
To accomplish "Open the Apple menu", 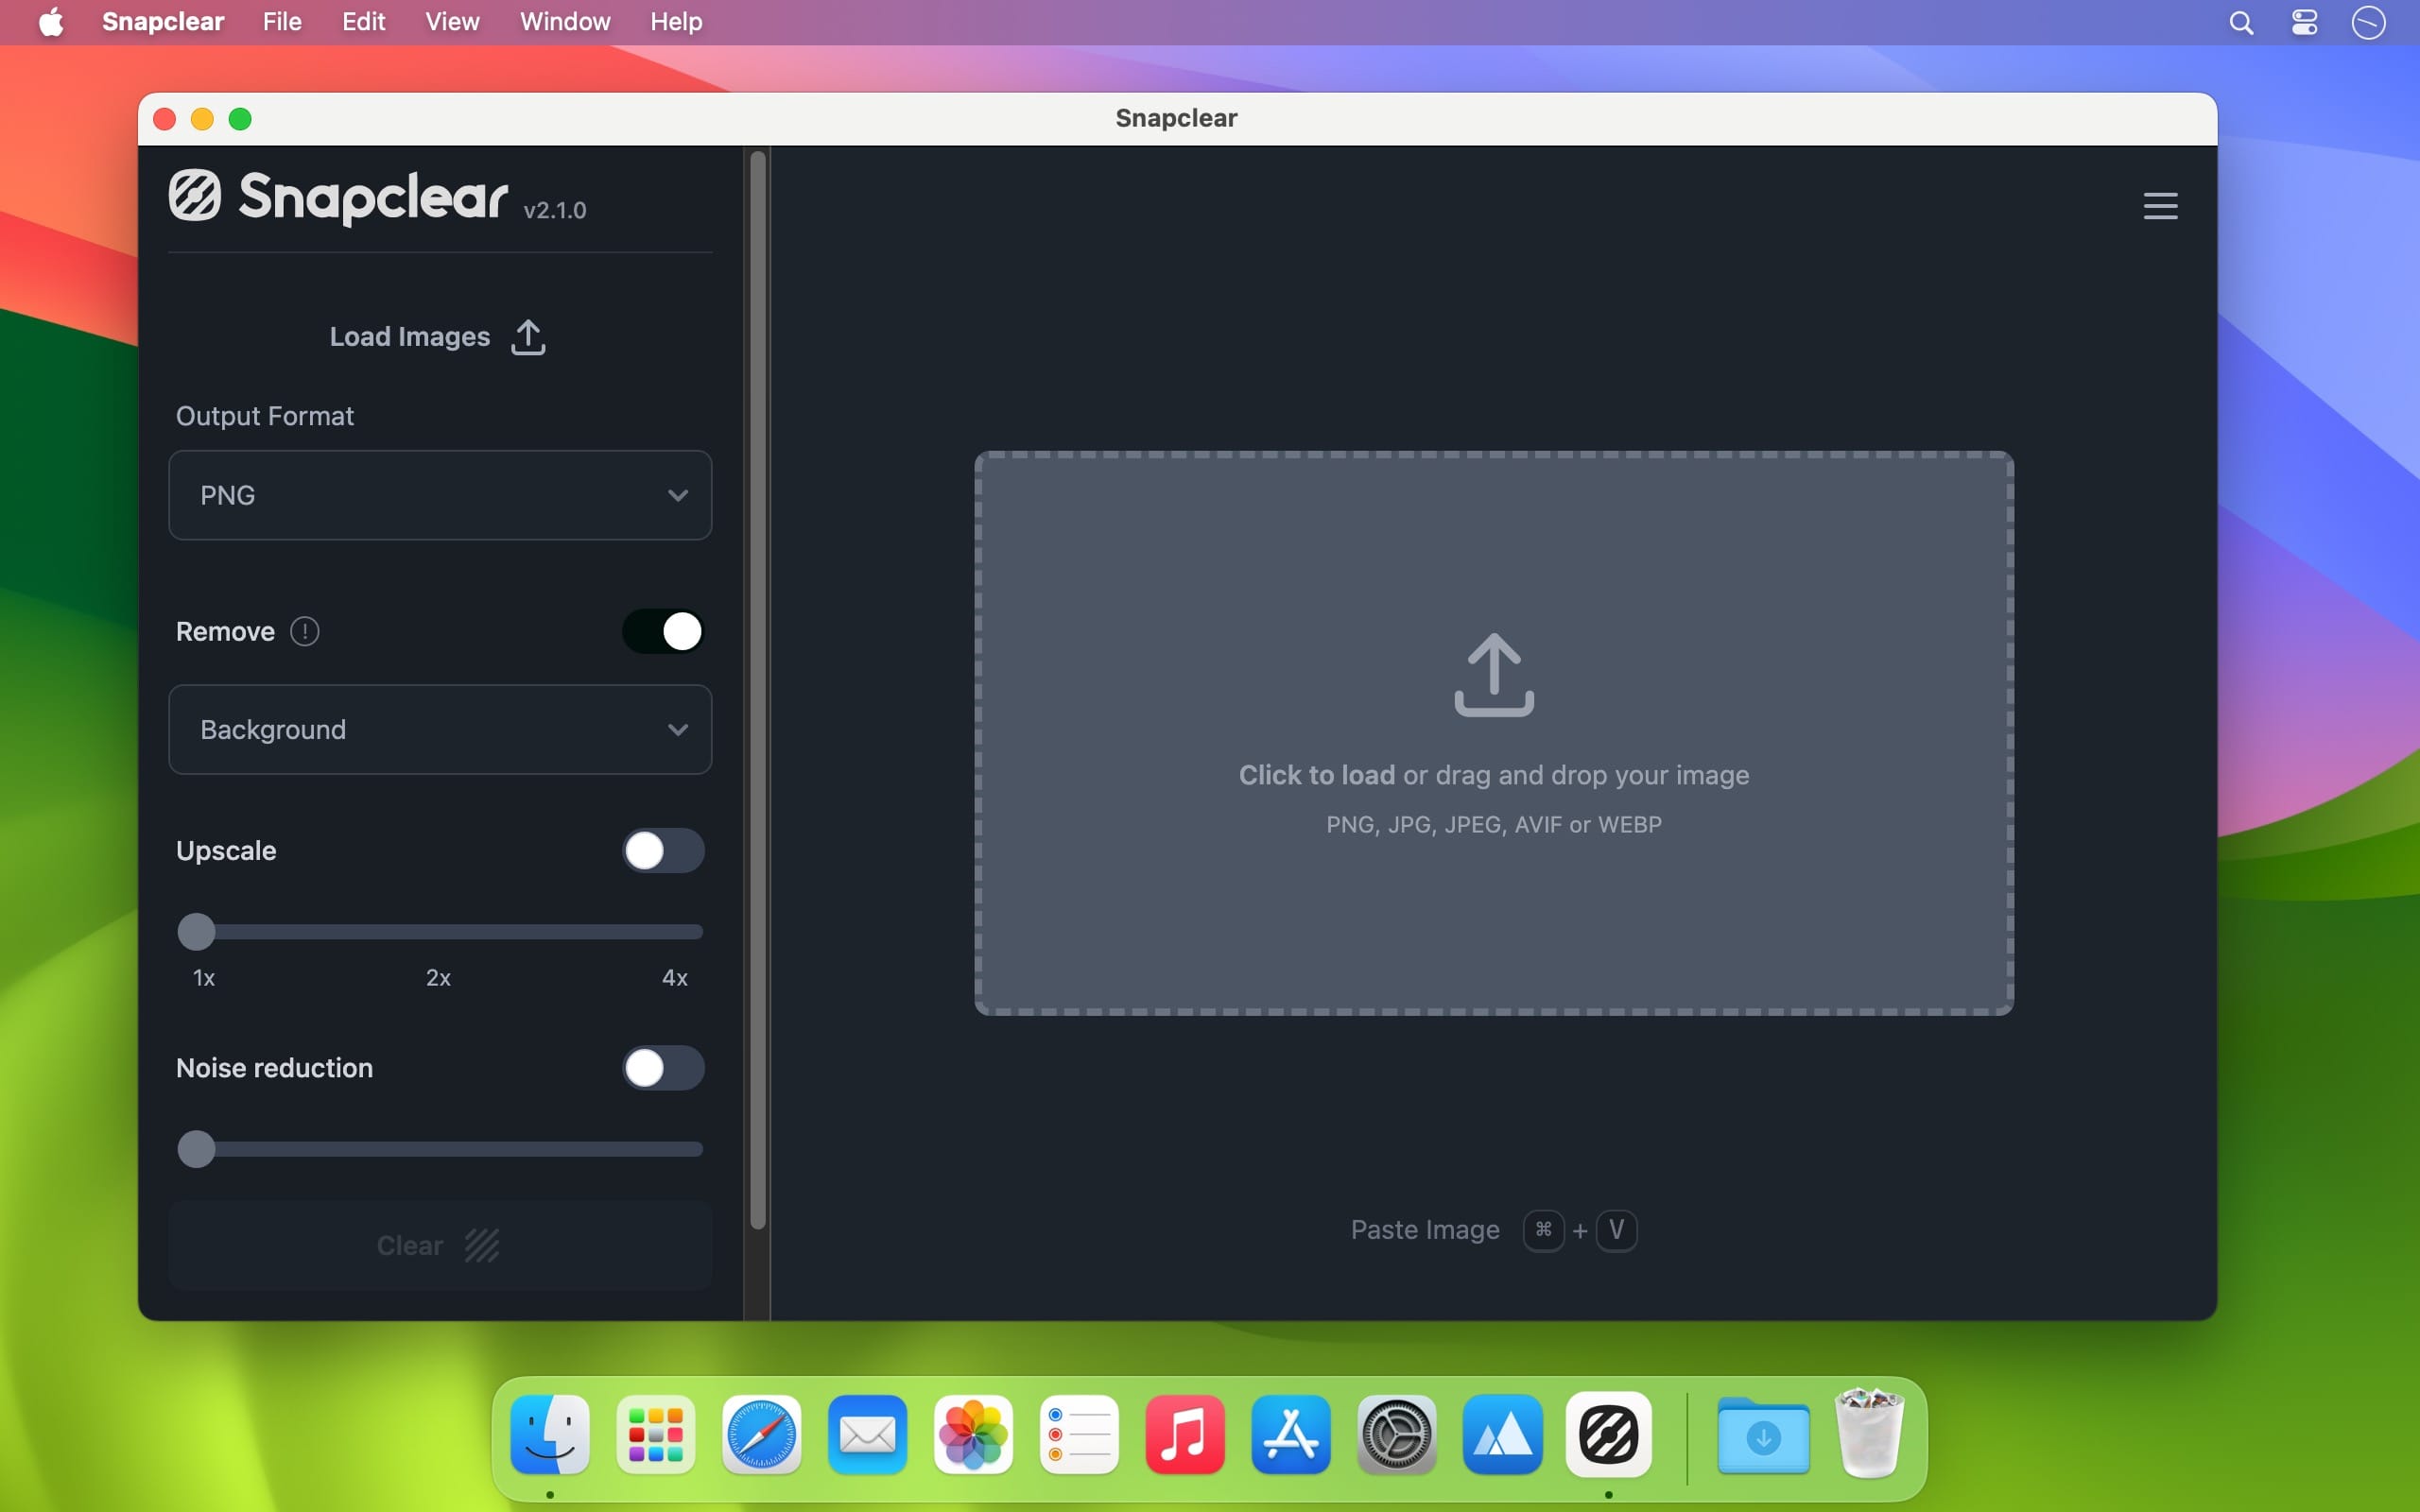I will point(51,22).
